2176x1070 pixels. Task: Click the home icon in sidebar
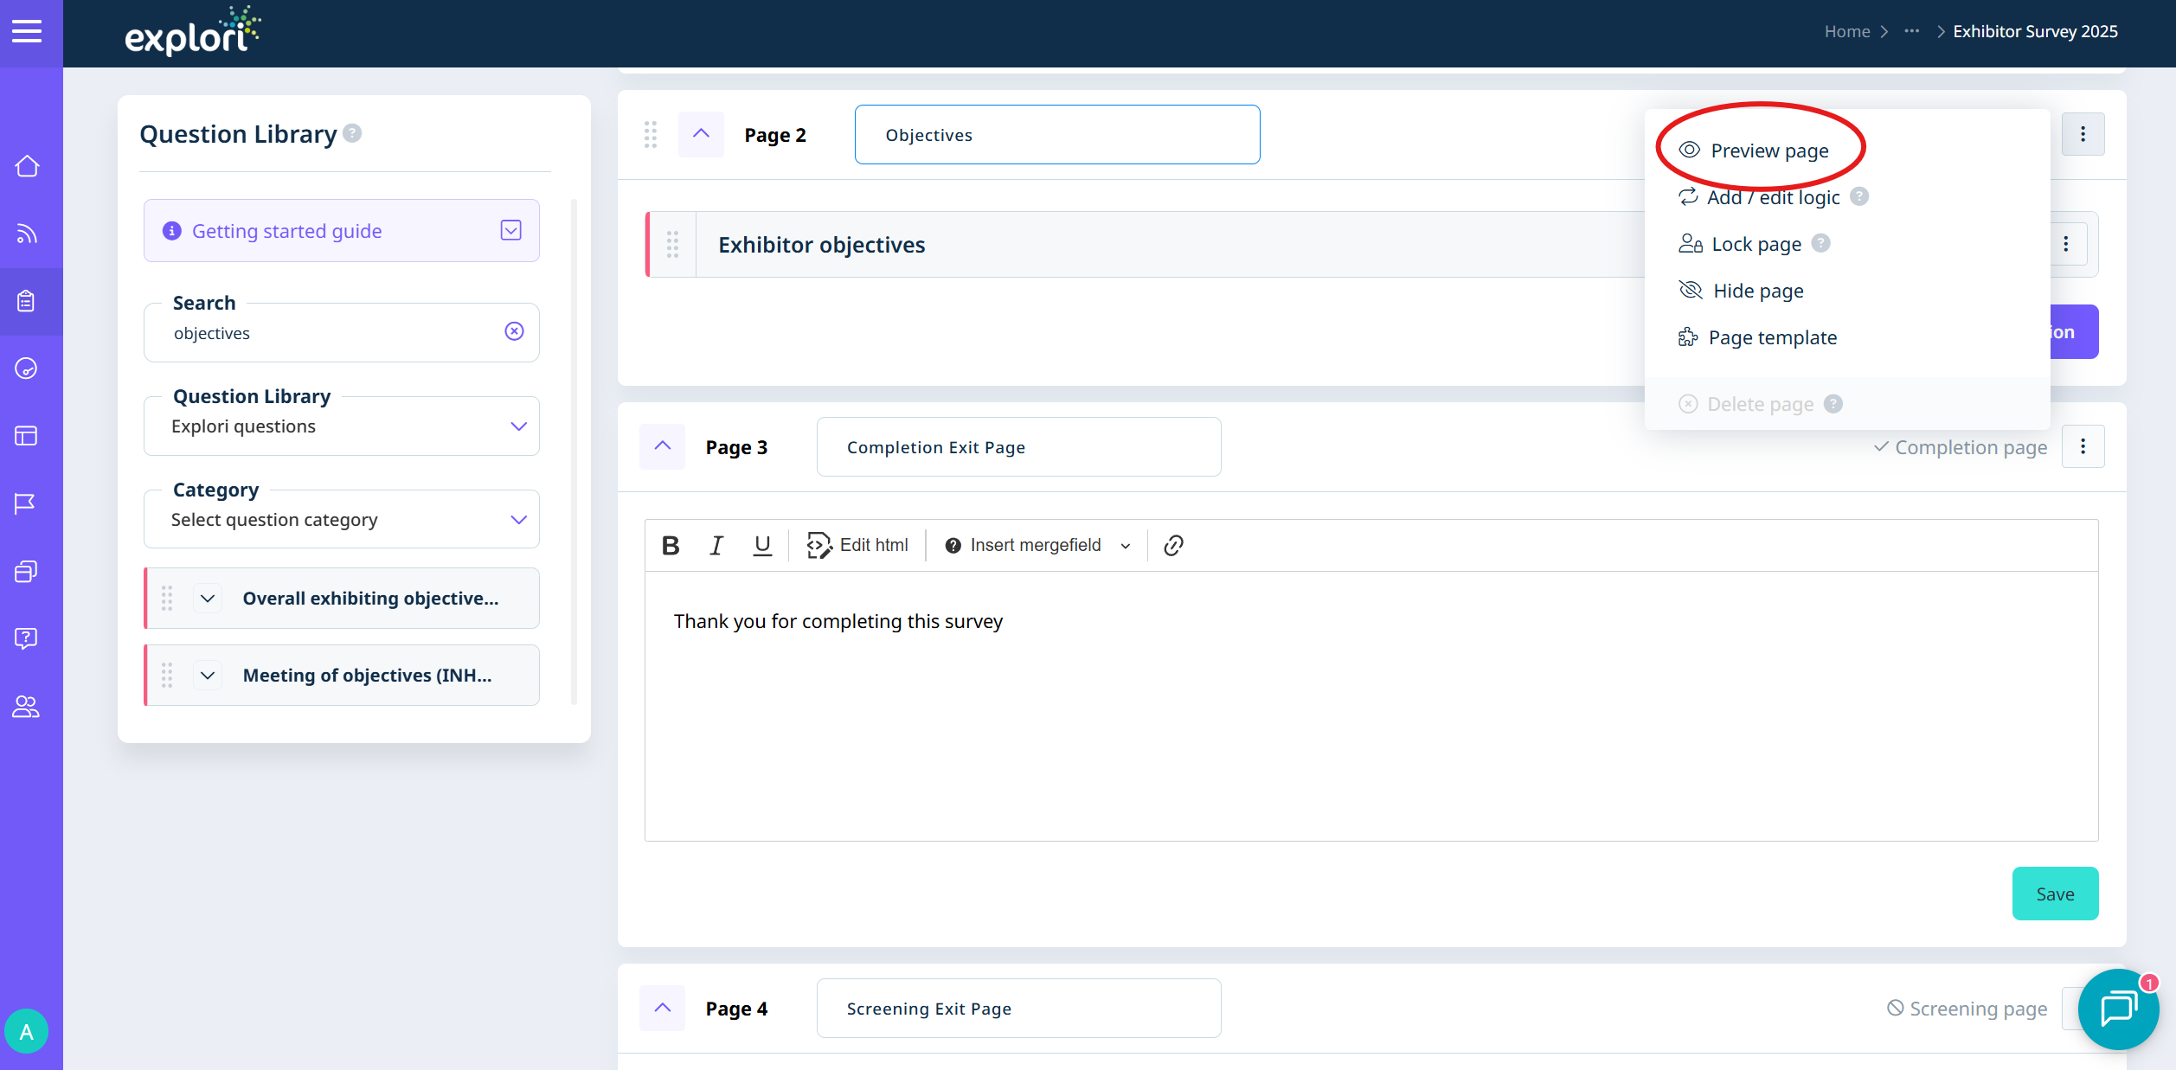tap(27, 166)
